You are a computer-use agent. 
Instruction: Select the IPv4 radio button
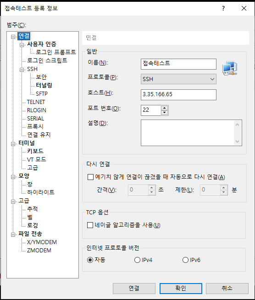point(137,260)
